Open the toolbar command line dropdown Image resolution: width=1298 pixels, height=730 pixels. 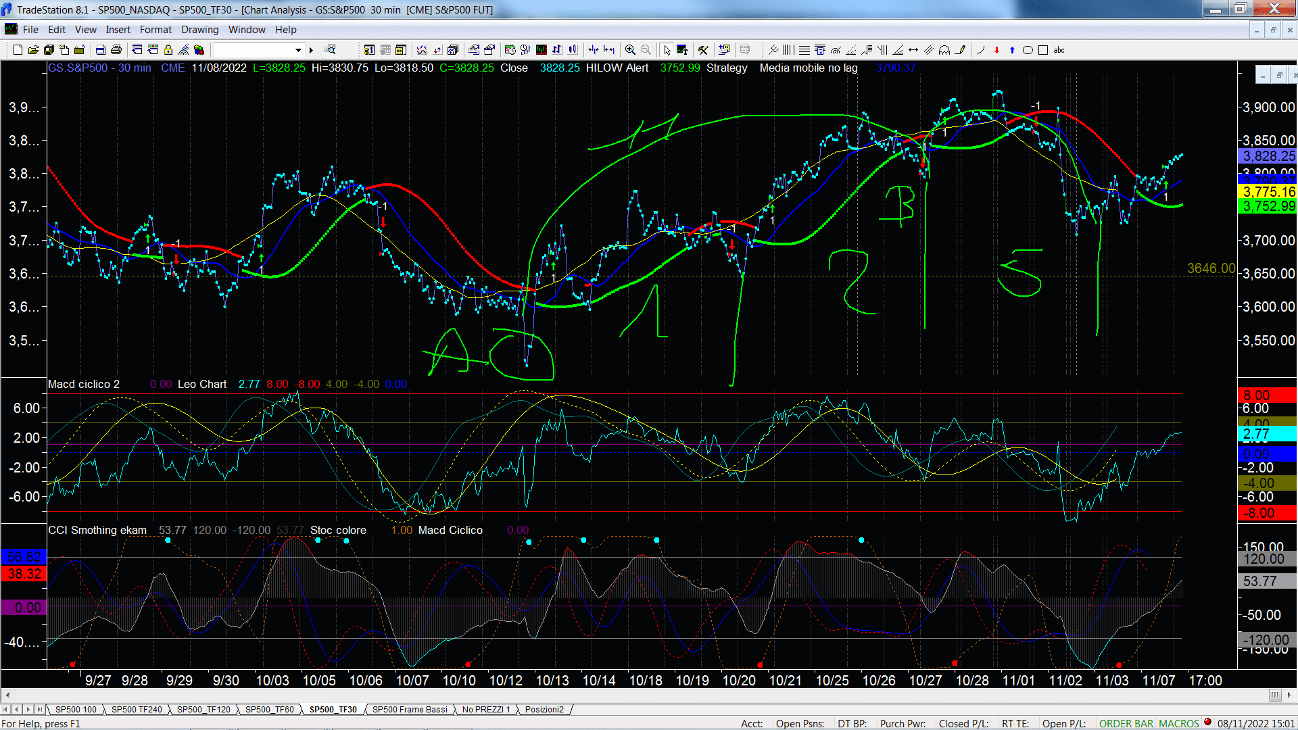[298, 50]
